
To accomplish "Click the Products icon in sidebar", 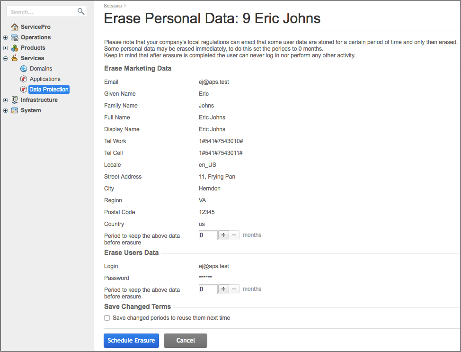I will click(15, 48).
